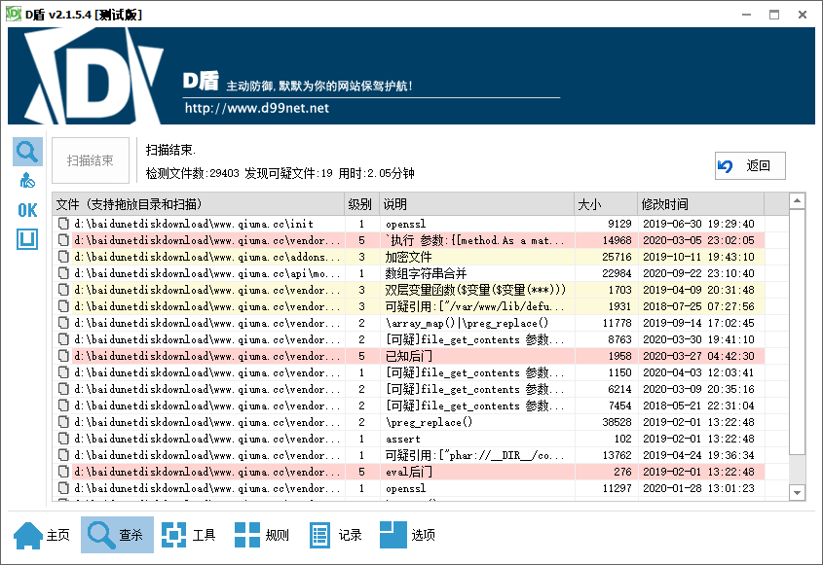Sort by 修改时间 column header
Screen dimensions: 823x565
700,204
